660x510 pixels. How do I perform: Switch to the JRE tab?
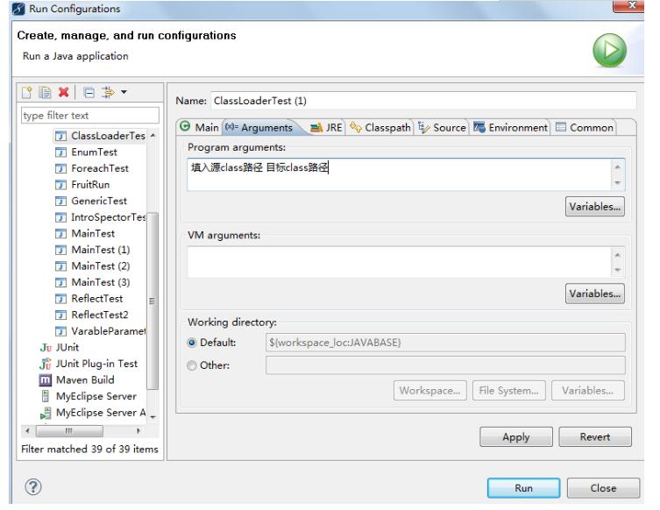(326, 128)
